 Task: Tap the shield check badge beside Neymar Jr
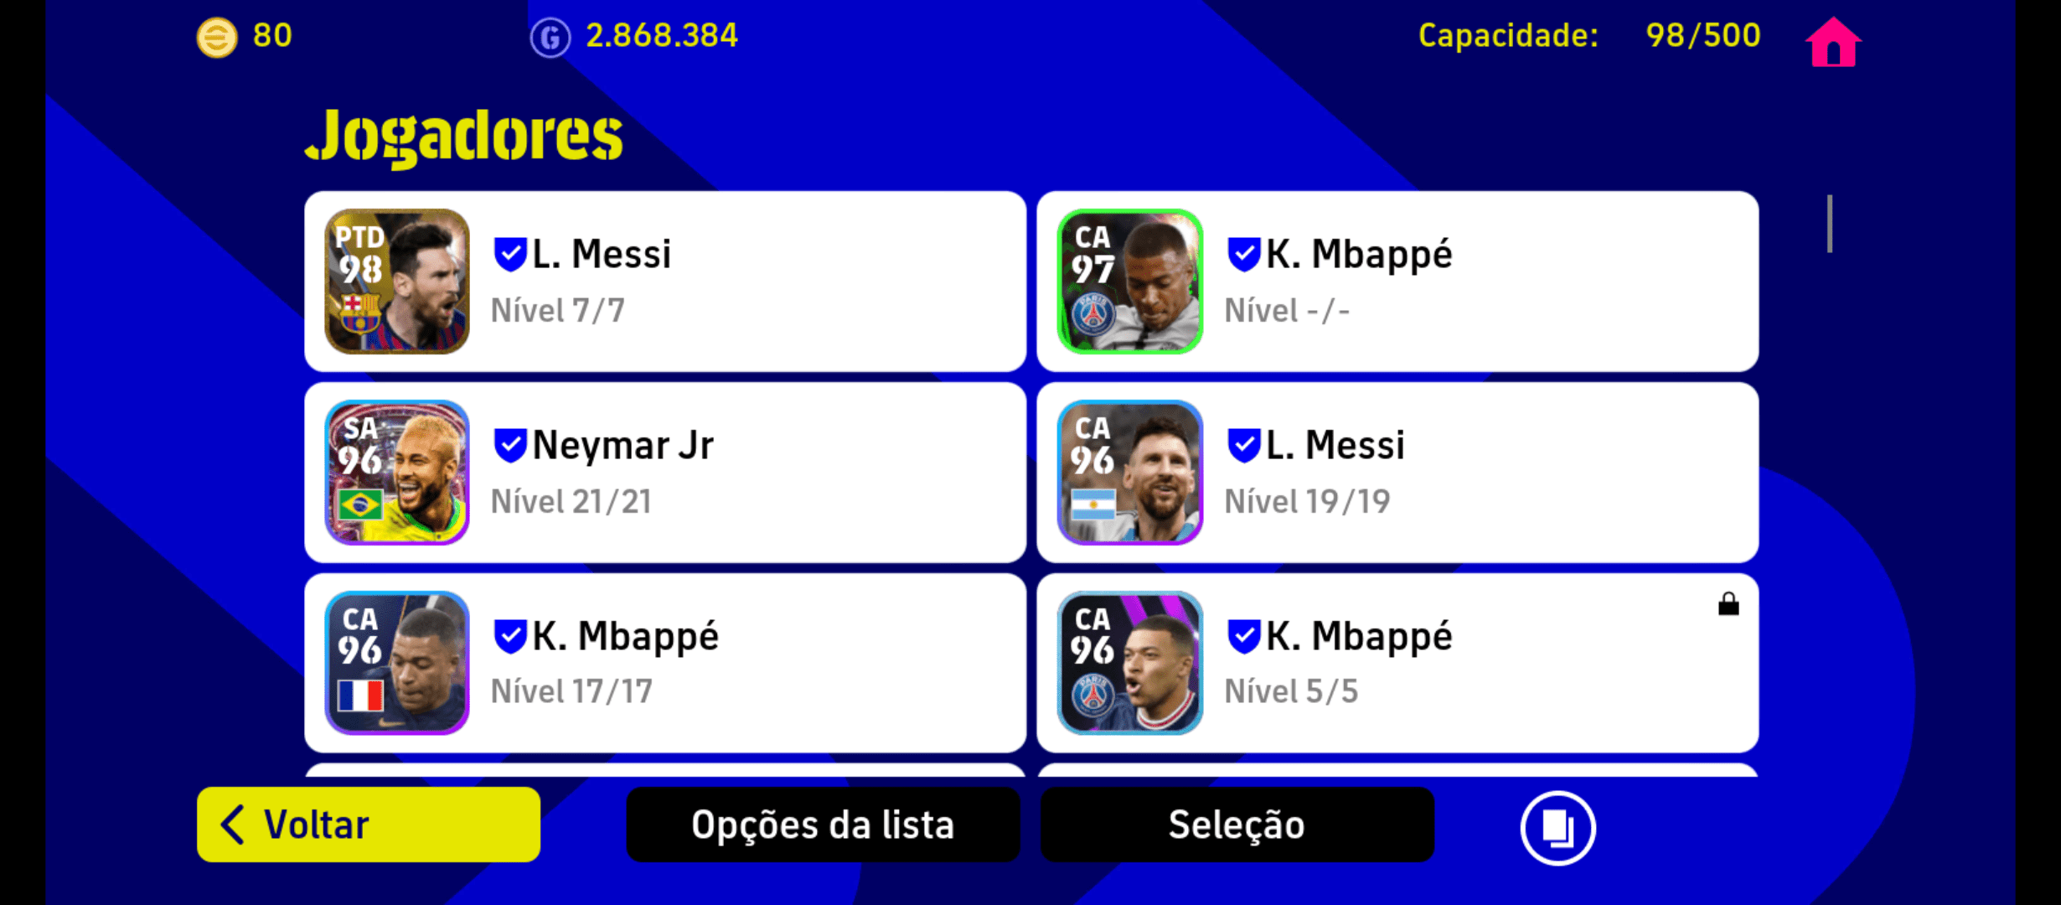[509, 446]
